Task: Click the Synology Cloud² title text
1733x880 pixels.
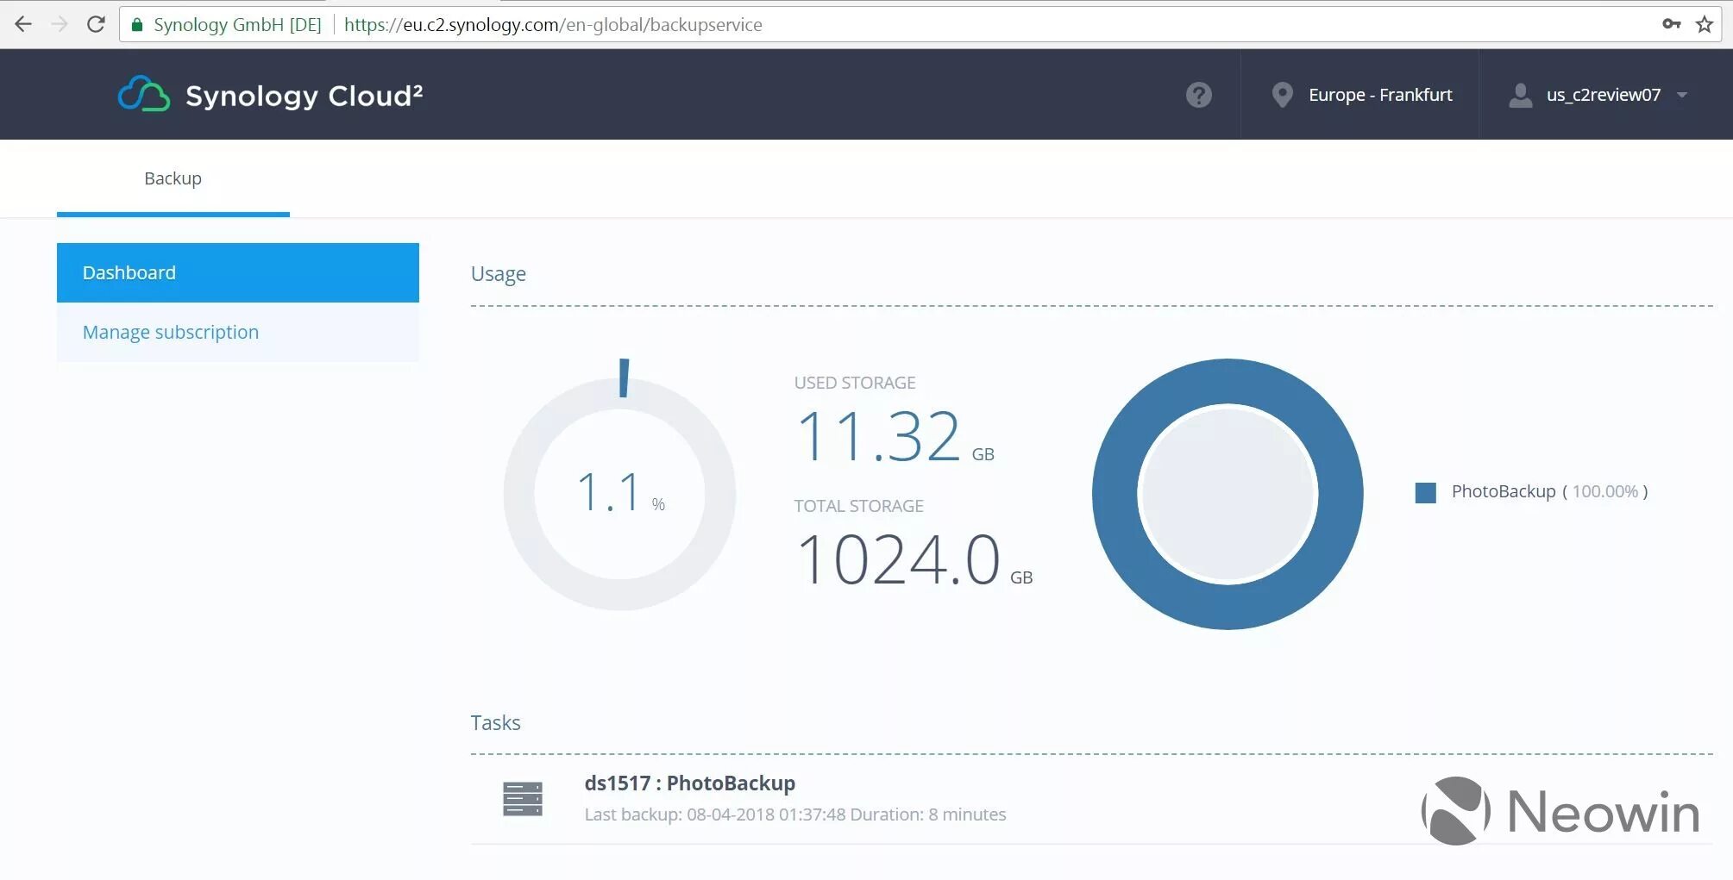Action: click(305, 96)
